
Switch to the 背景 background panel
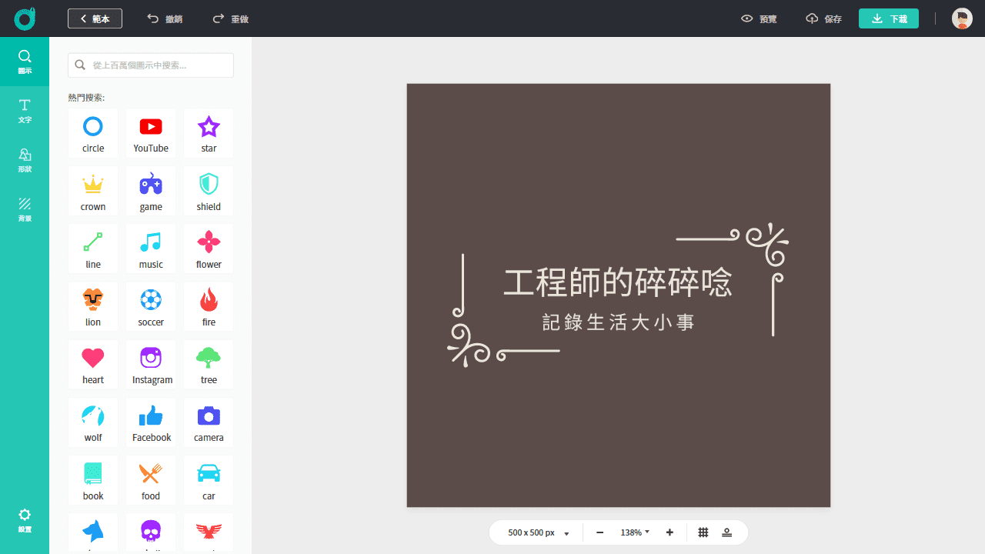25,210
